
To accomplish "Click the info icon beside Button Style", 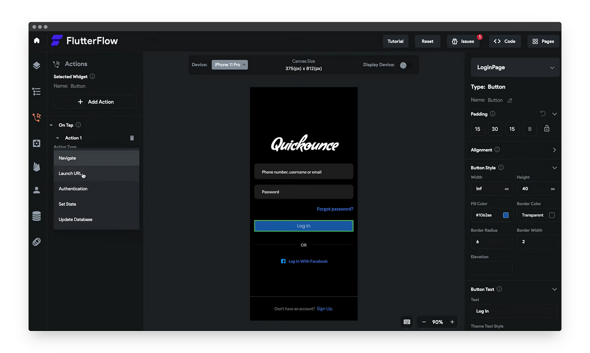I will 501,167.
